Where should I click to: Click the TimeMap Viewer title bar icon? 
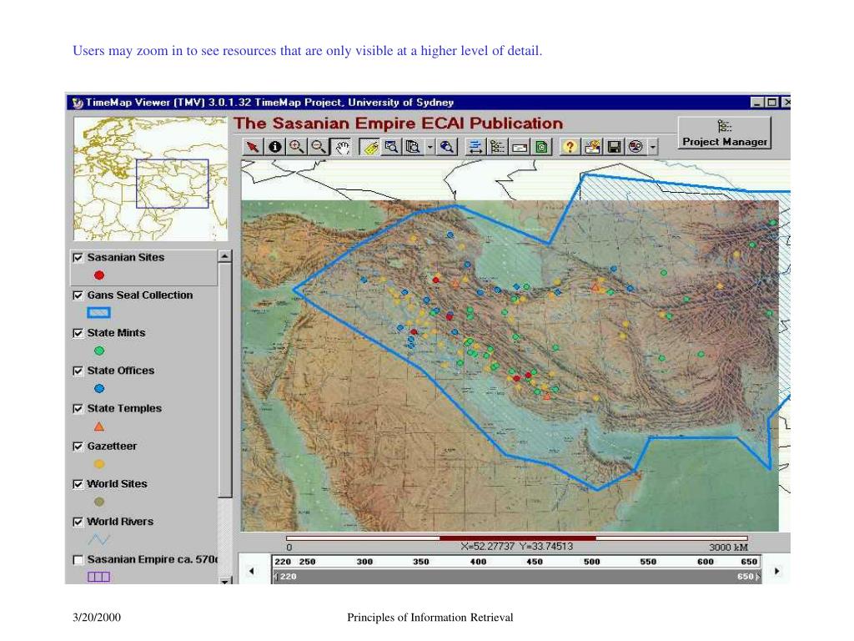[78, 103]
